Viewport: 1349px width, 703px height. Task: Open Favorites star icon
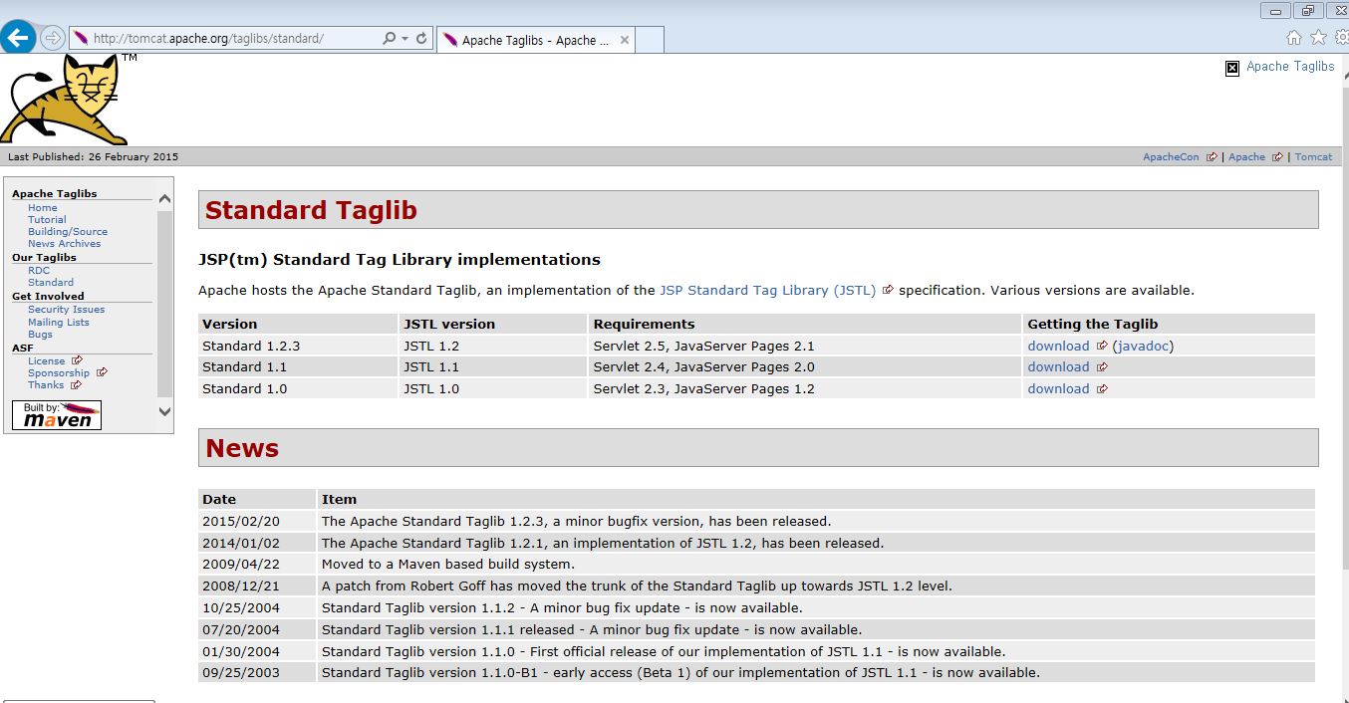(1318, 38)
